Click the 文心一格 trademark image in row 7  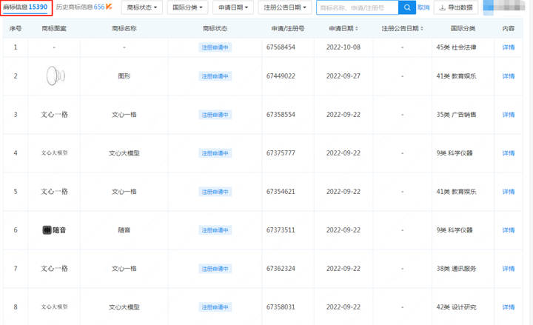click(54, 269)
